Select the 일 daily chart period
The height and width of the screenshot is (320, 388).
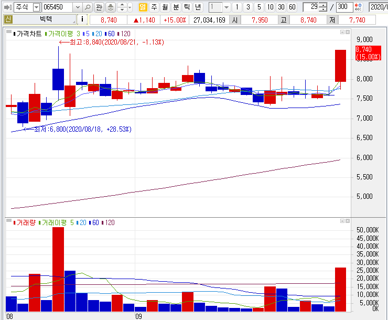click(x=143, y=7)
